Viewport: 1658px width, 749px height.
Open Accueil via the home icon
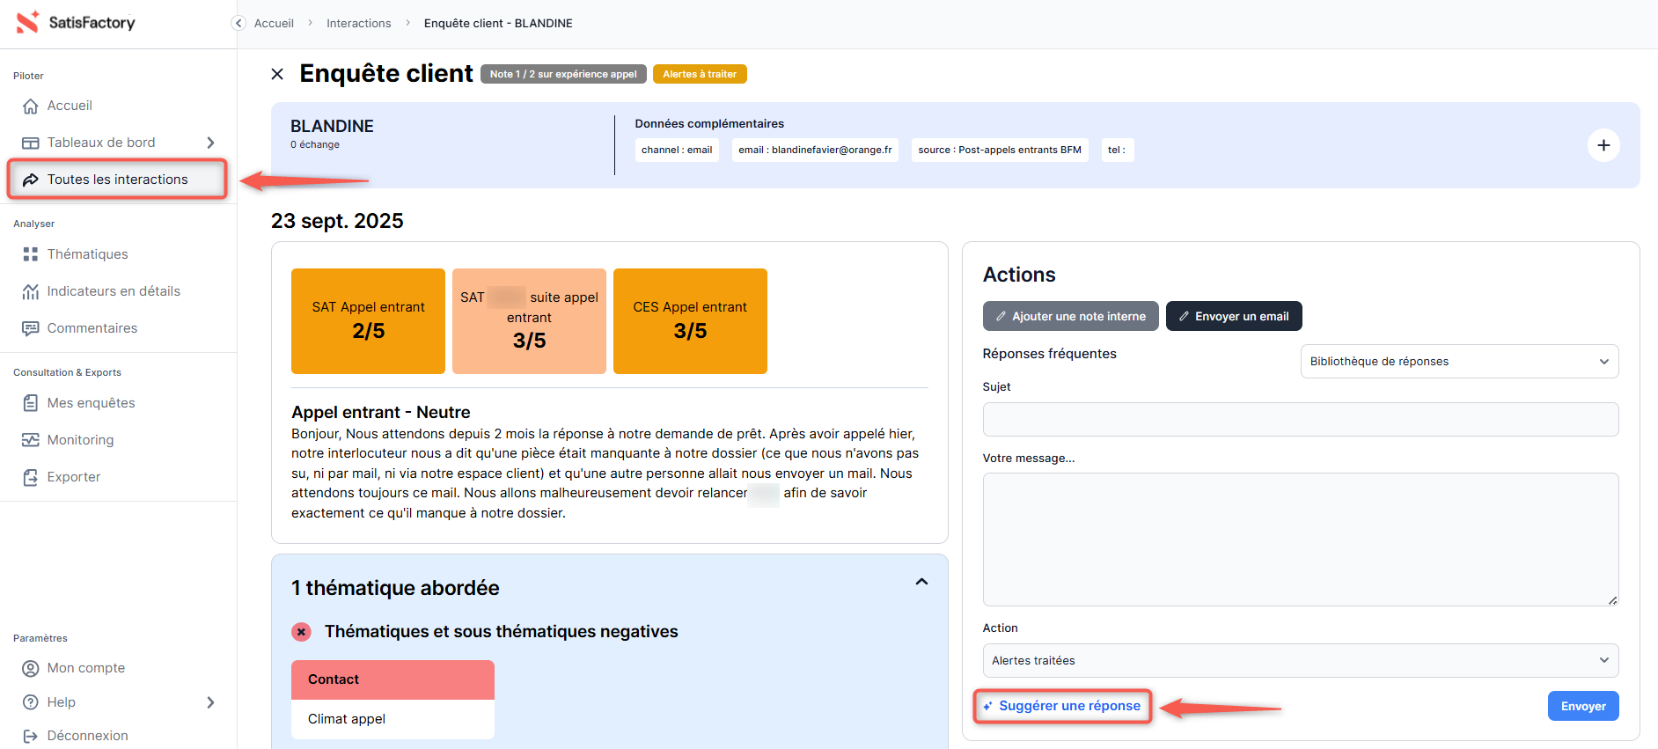point(31,106)
